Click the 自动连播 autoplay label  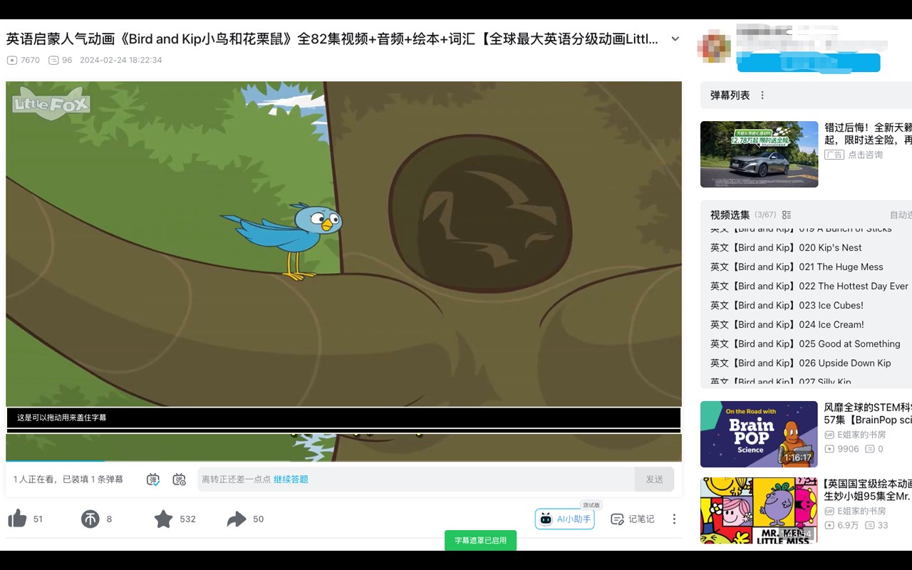pyautogui.click(x=901, y=214)
